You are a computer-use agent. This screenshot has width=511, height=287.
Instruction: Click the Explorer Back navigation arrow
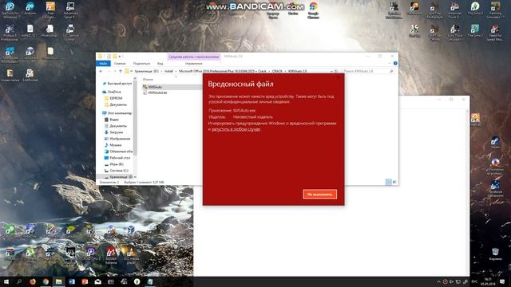tap(101, 71)
